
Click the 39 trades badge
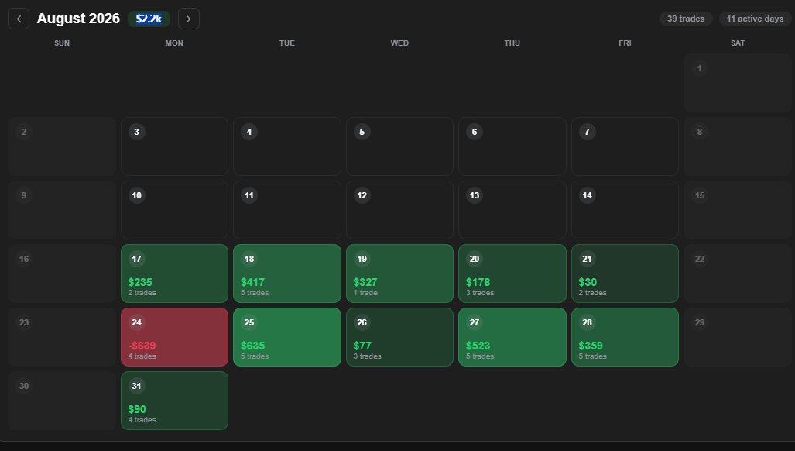(x=686, y=19)
